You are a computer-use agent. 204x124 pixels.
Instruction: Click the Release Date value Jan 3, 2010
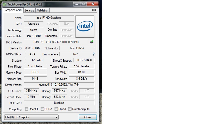33,36
